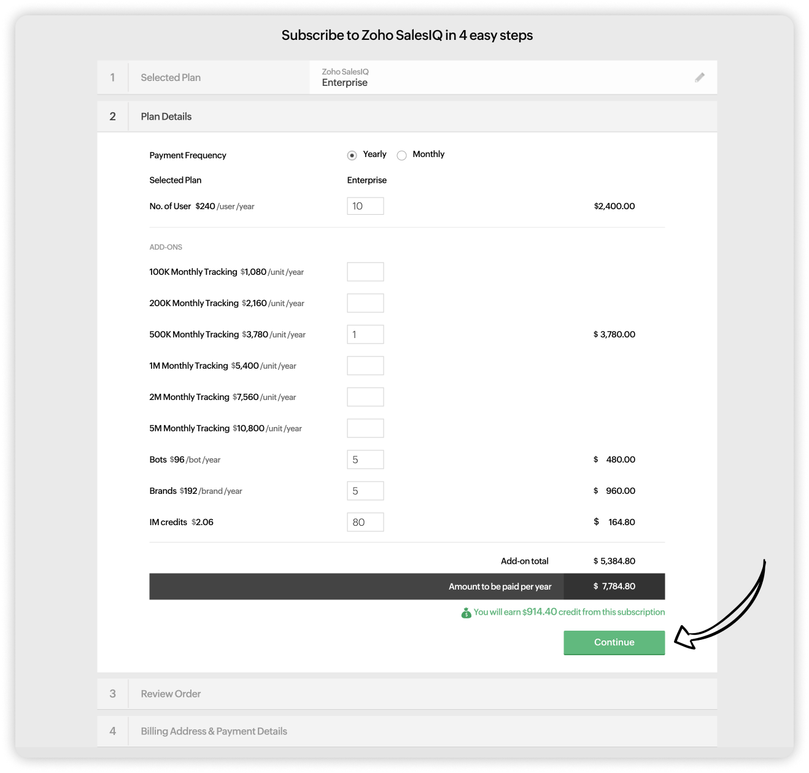Click the 'Subscribe to Zoho SalesIQ' heading
The width and height of the screenshot is (809, 773).
tap(407, 36)
